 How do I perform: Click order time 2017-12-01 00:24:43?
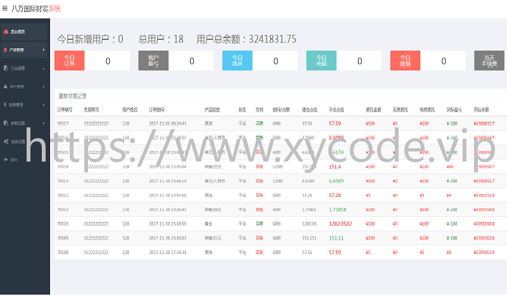point(167,124)
